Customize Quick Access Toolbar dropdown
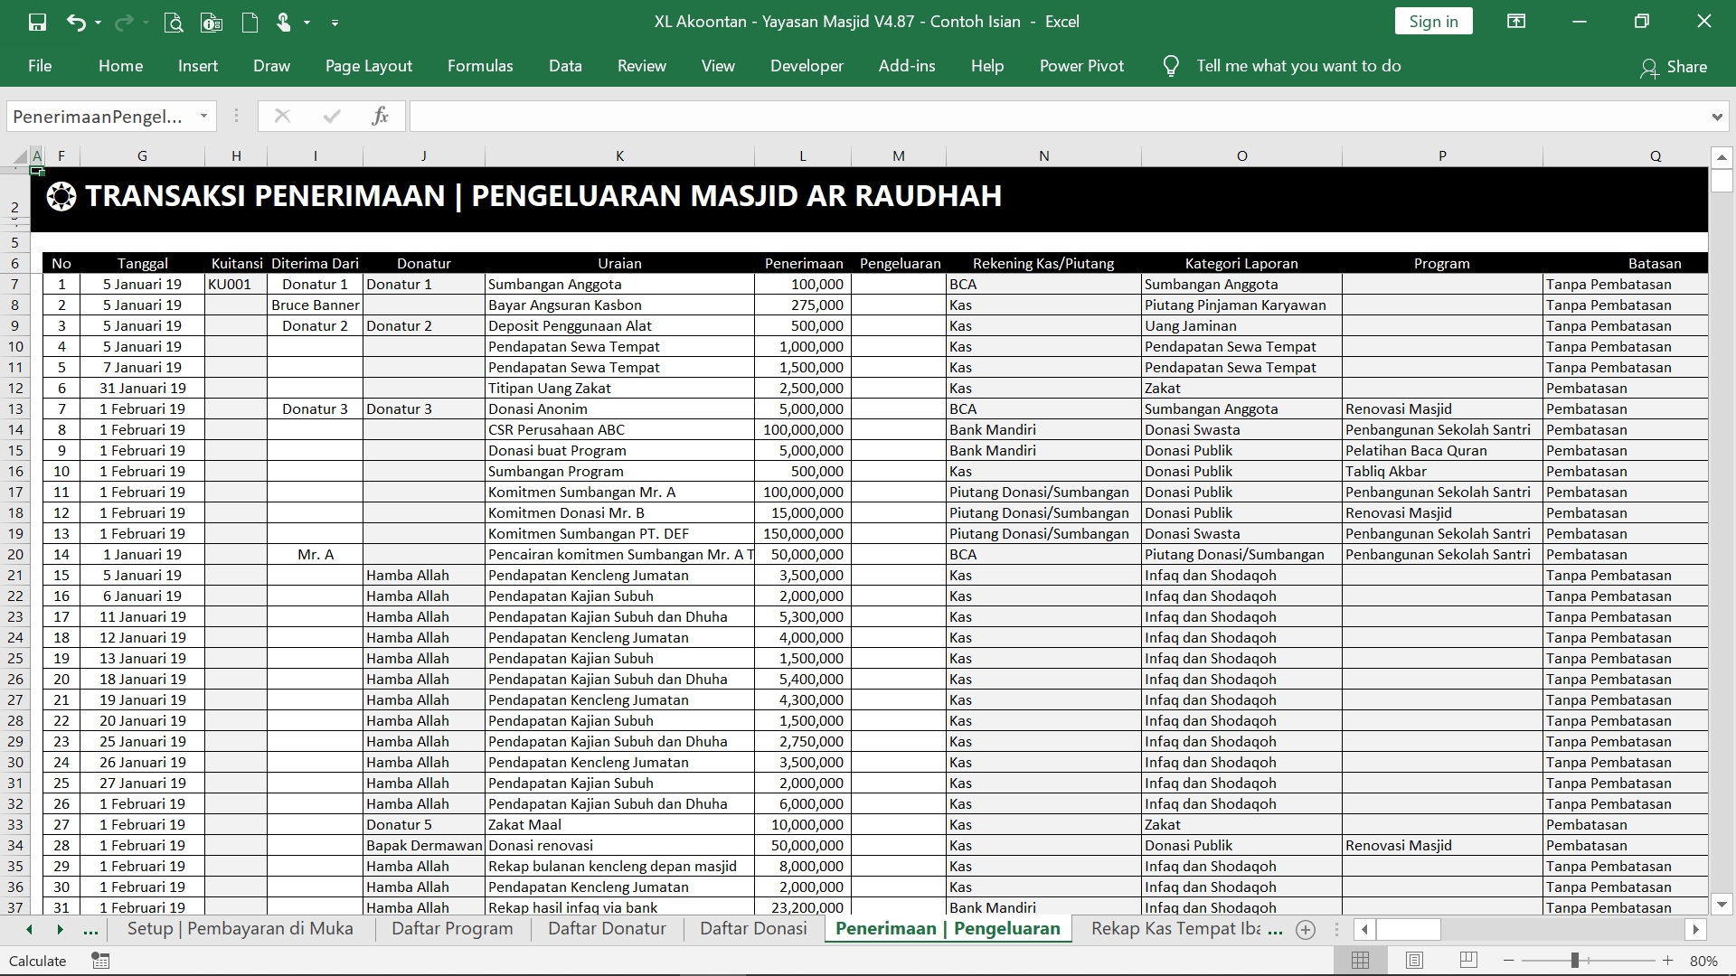Viewport: 1736px width, 976px height. click(335, 23)
